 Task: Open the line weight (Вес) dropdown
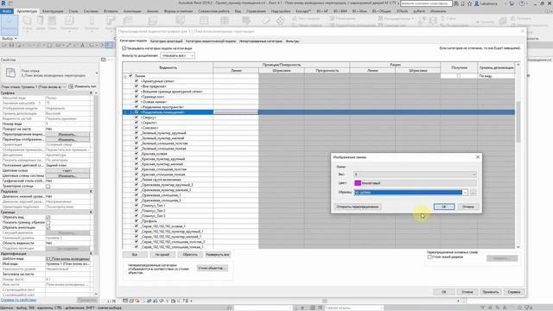click(415, 175)
